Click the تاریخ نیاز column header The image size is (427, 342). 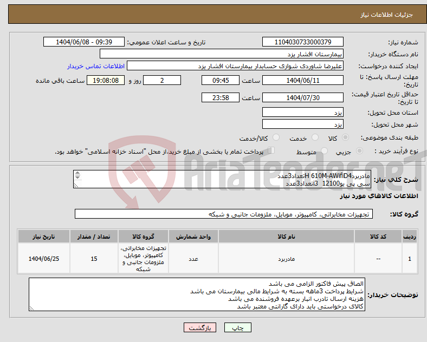point(43,236)
